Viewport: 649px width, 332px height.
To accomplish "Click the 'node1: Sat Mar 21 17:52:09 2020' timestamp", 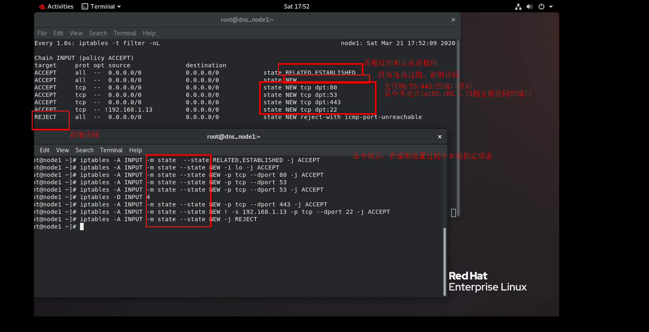I will click(398, 43).
